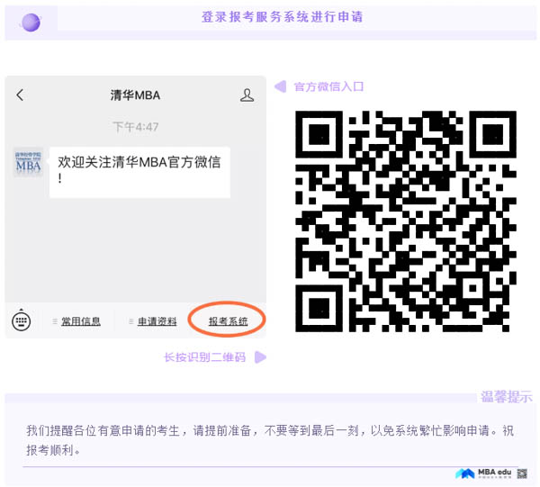This screenshot has width=540, height=487.
Task: Click the small QR code in the footer
Action: pyautogui.click(x=522, y=473)
